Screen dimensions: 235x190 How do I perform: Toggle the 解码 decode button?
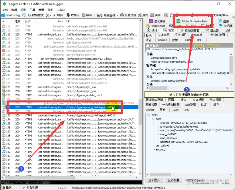point(87,15)
